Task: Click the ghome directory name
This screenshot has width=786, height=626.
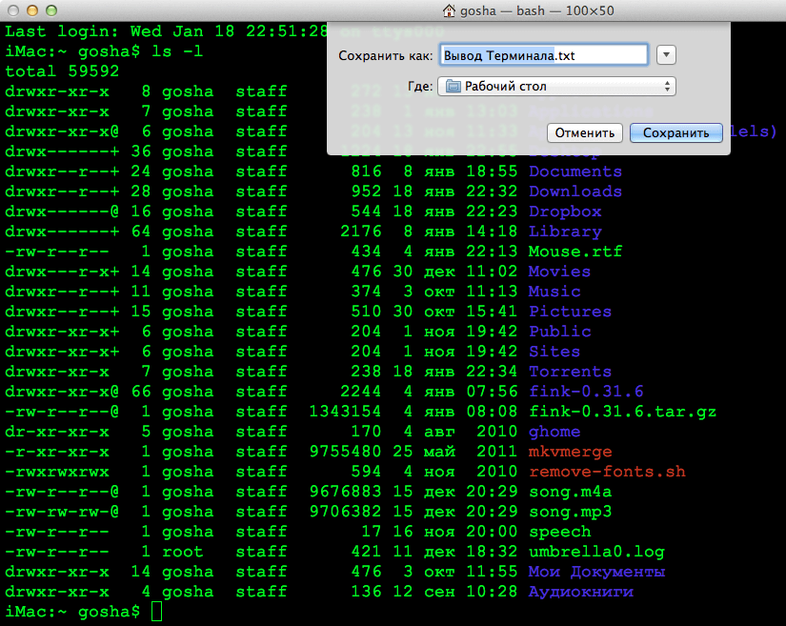Action: coord(554,432)
